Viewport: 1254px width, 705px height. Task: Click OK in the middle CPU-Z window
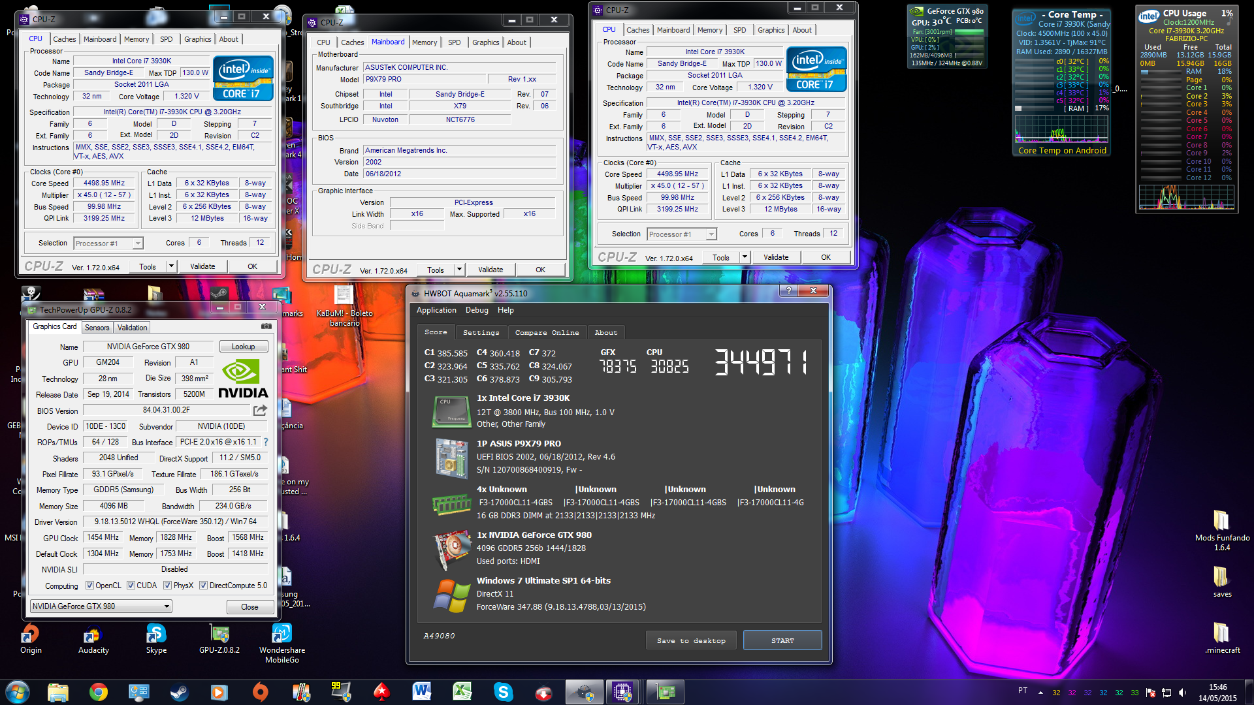540,270
